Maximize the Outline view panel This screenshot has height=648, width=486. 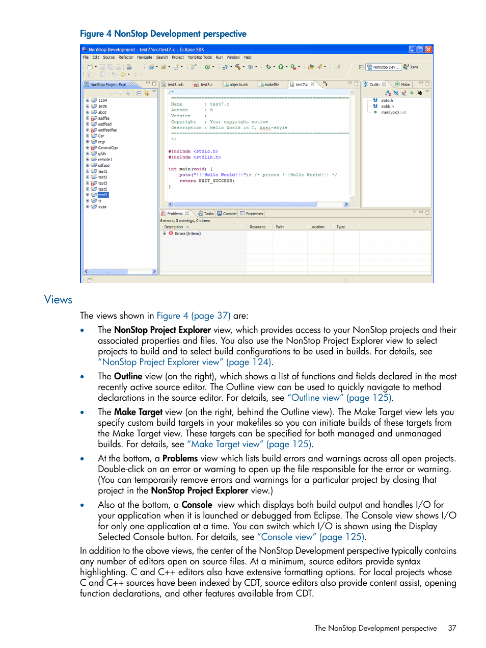click(427, 83)
